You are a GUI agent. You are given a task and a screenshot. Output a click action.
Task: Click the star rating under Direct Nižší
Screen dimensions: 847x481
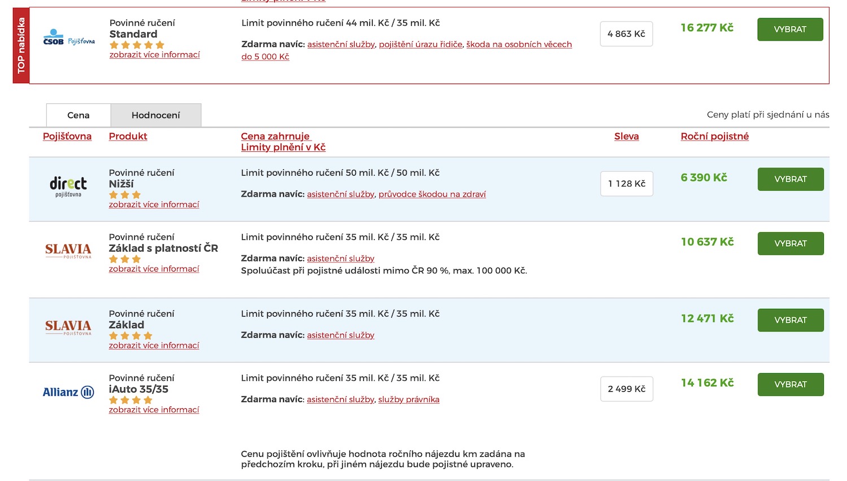click(125, 195)
